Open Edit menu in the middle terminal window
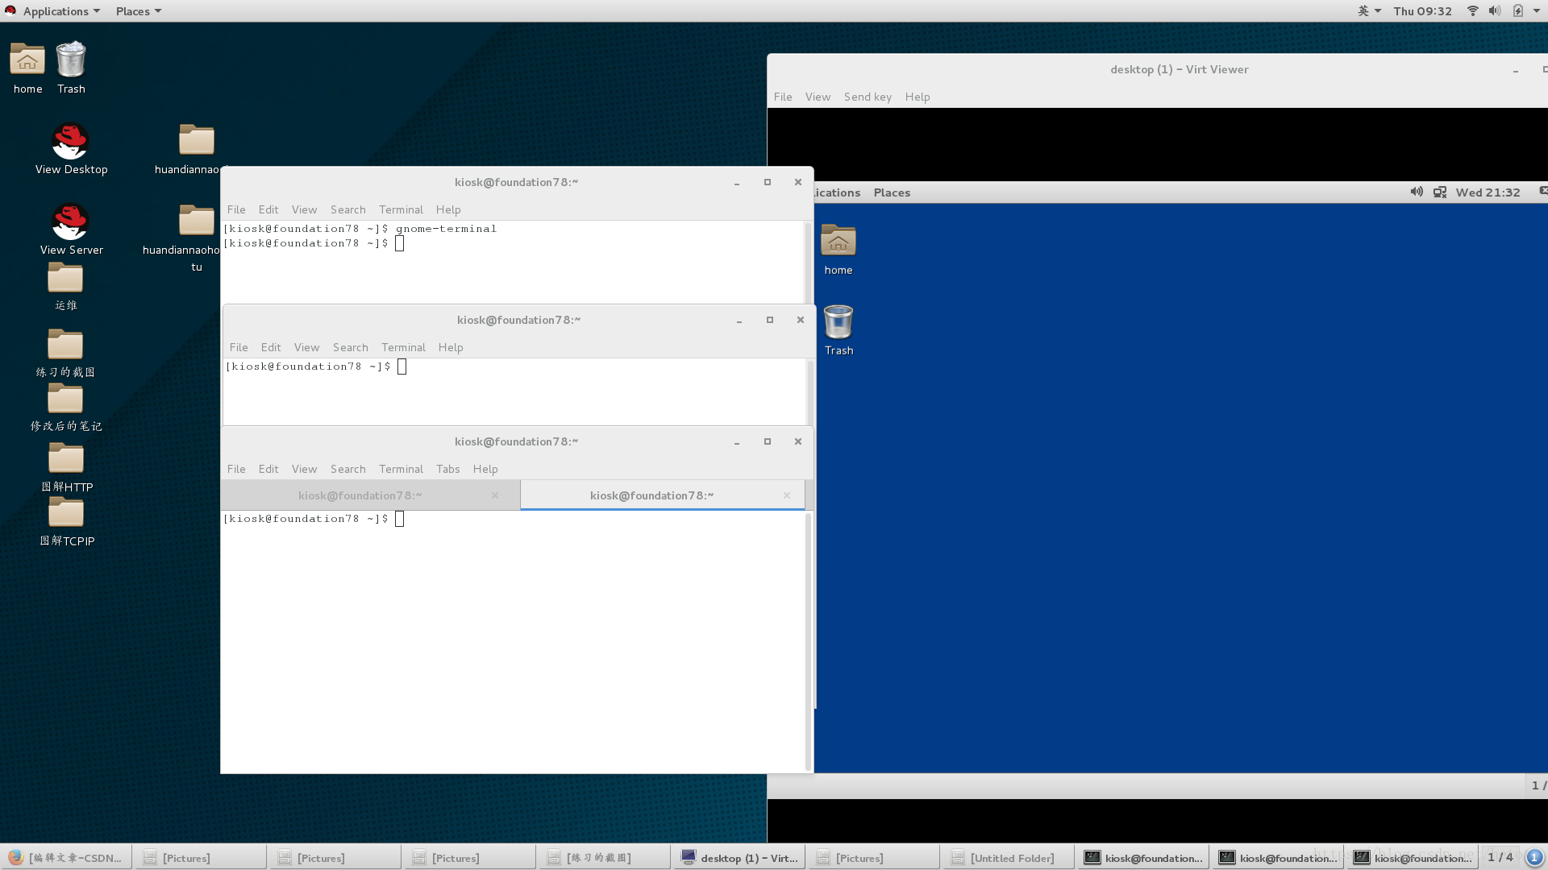Image resolution: width=1548 pixels, height=870 pixels. 271,347
